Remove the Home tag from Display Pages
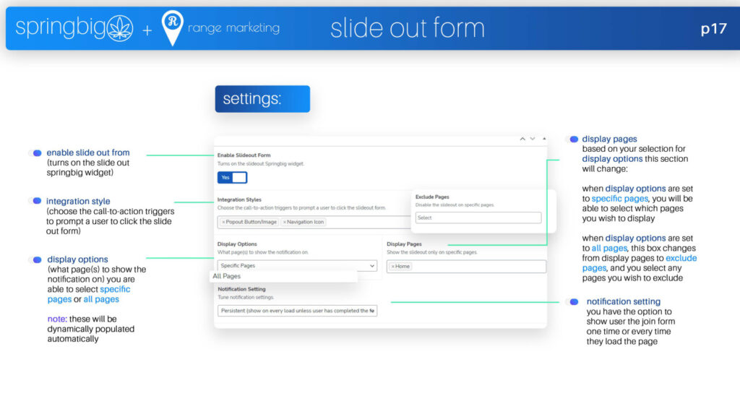Screen dimensions: 740x417 pyautogui.click(x=392, y=267)
